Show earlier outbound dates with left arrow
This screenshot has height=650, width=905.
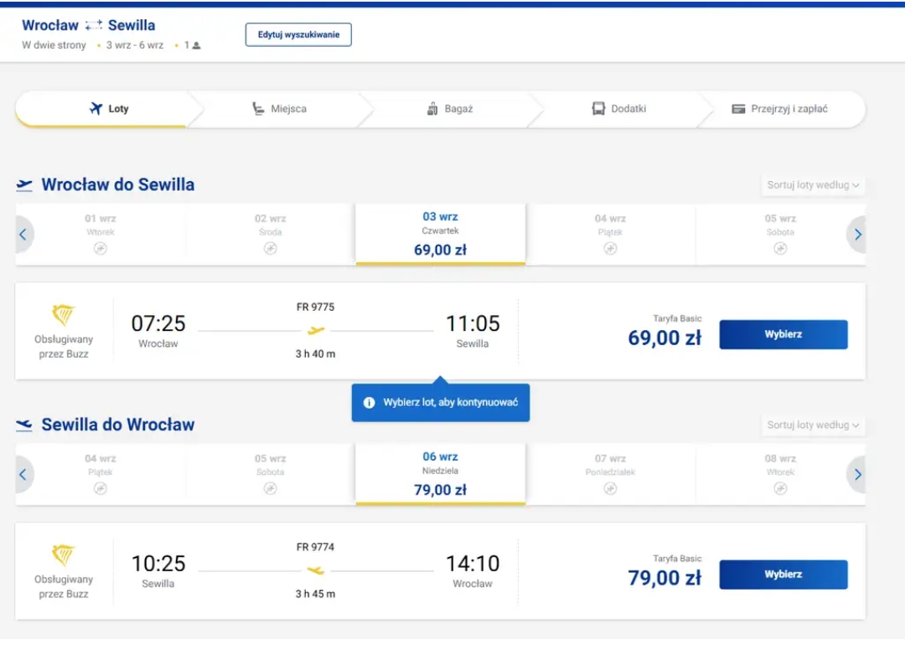tap(23, 235)
